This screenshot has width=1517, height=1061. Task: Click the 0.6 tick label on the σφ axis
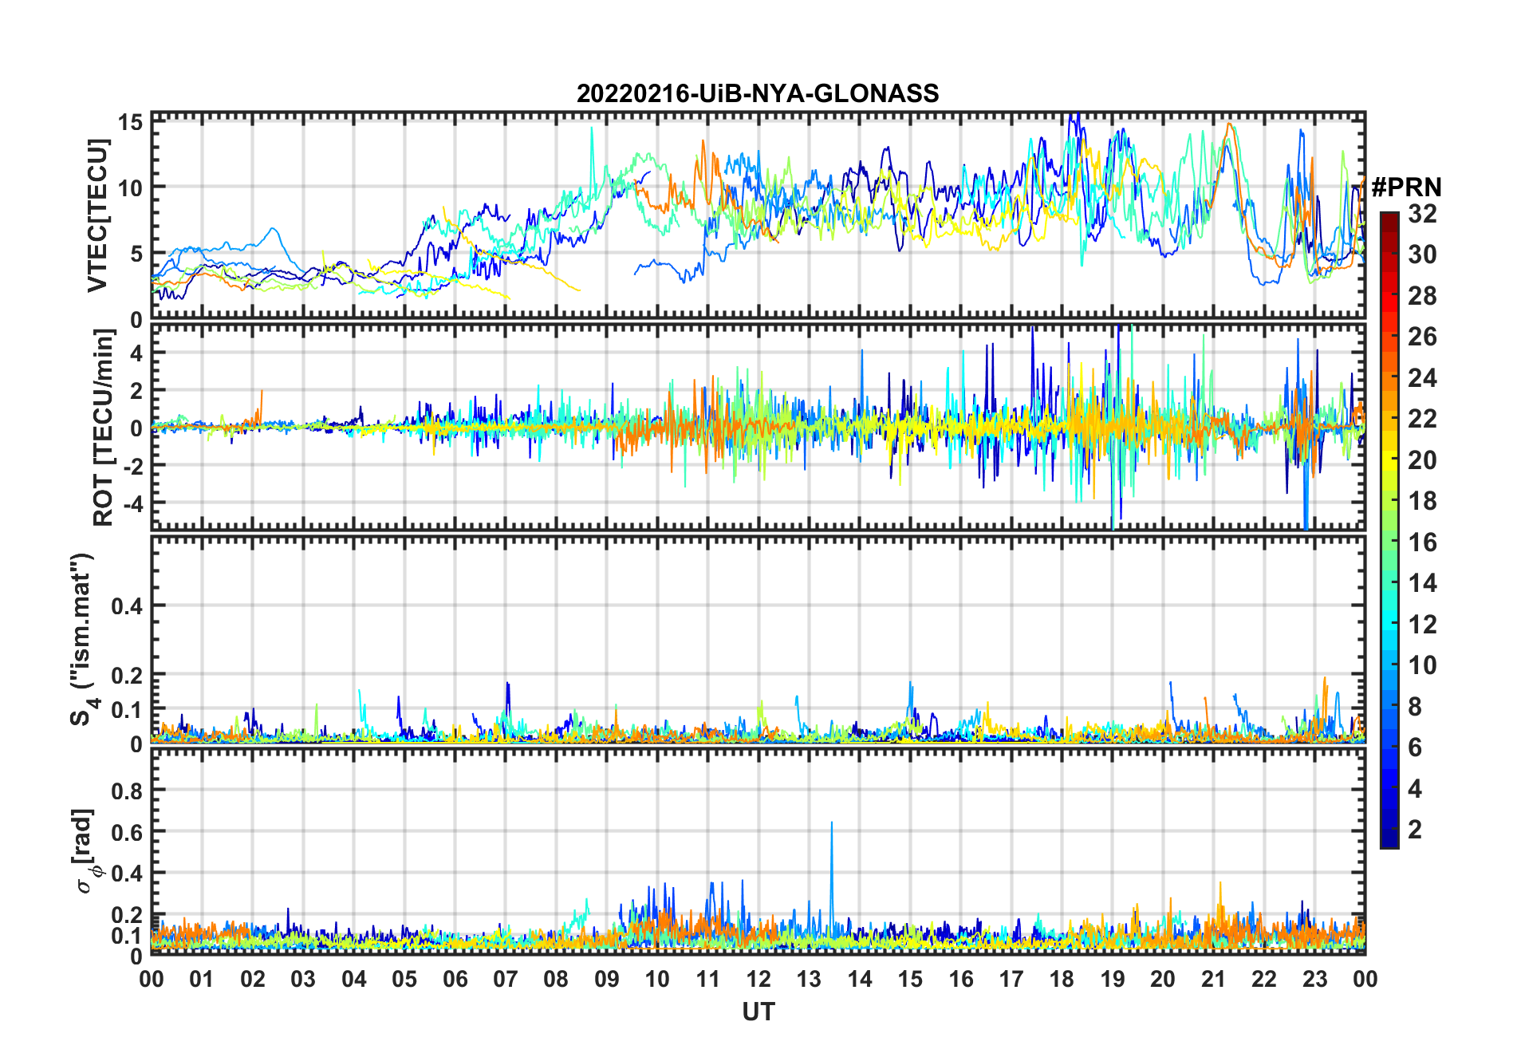128,832
